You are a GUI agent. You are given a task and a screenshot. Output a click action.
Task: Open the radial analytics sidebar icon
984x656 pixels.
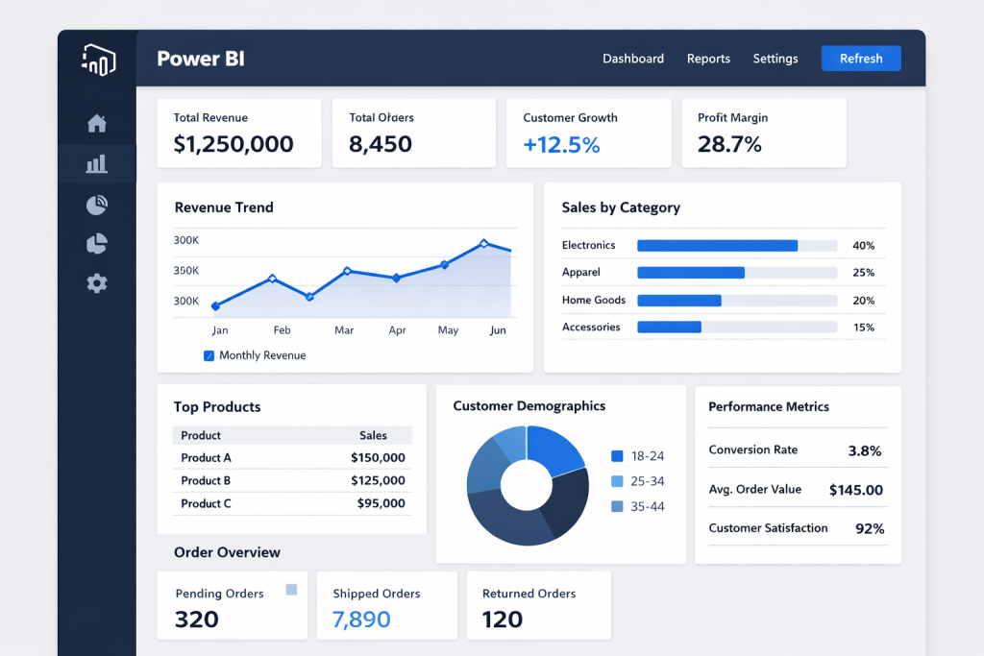point(97,205)
